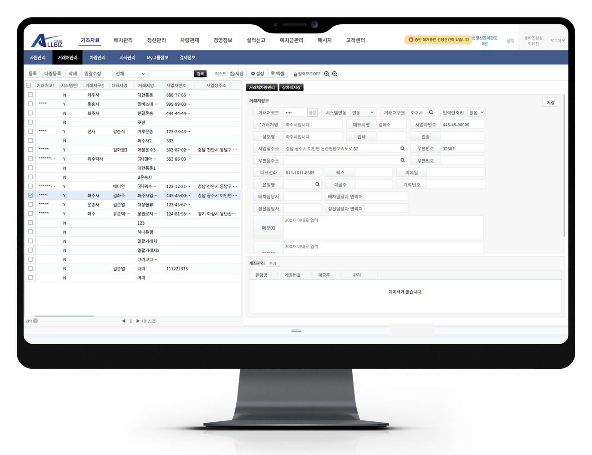Check the 대상물류 row checkbox
The width and height of the screenshot is (592, 455).
30,204
